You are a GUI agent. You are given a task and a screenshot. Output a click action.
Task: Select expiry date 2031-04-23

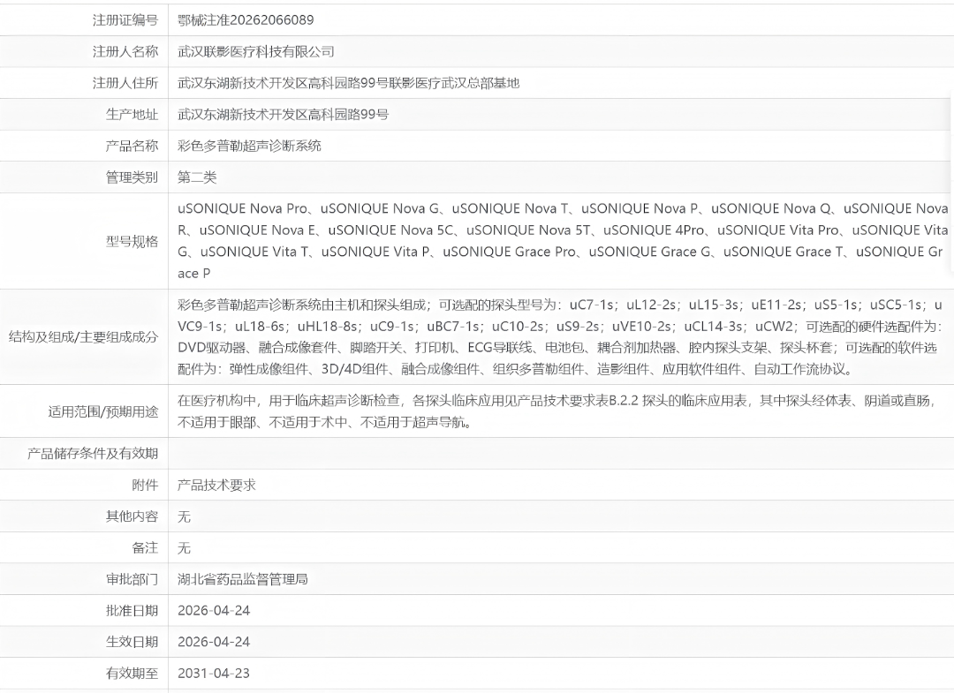pos(214,674)
